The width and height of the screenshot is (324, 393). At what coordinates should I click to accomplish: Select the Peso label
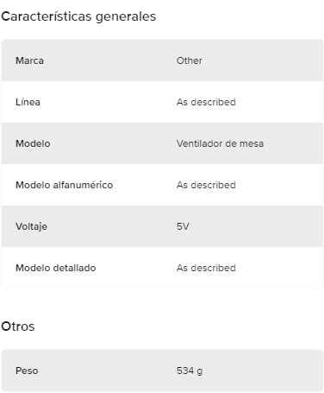pos(27,371)
